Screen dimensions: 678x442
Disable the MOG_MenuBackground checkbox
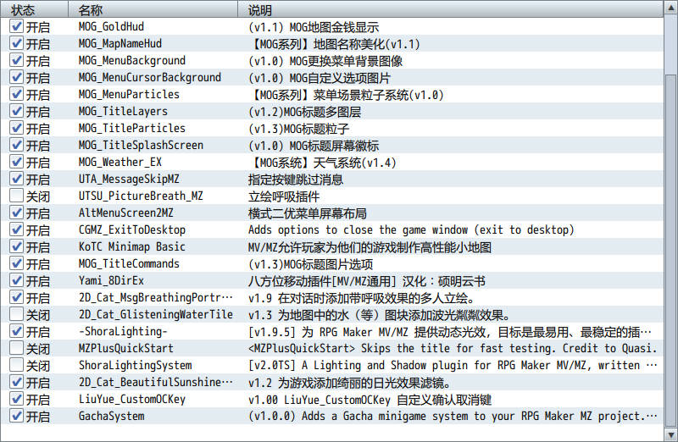pyautogui.click(x=16, y=60)
